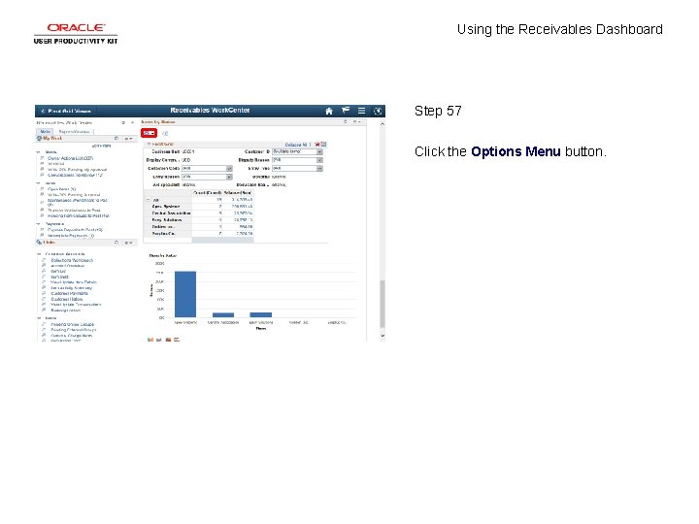
Task: Collapse the Customer Accounts group
Action: tap(39, 254)
